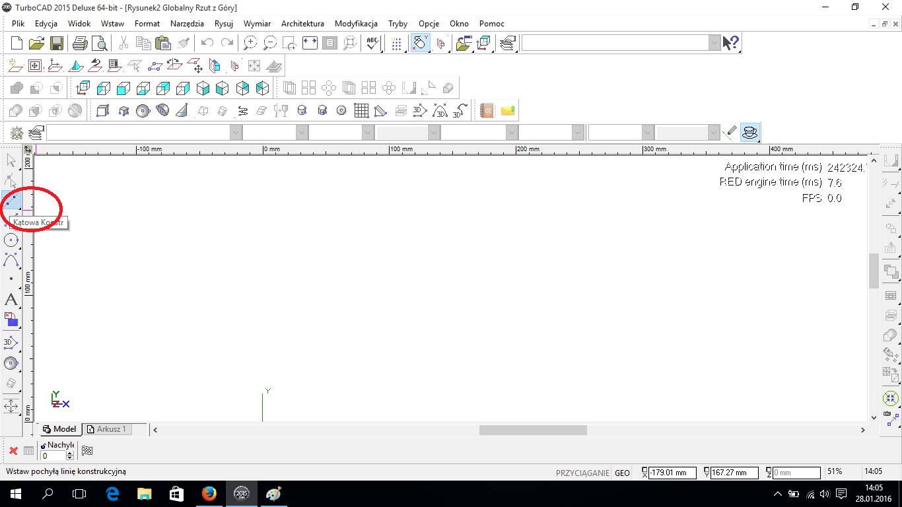Choose the arc/curve tool in left toolbar

click(11, 259)
